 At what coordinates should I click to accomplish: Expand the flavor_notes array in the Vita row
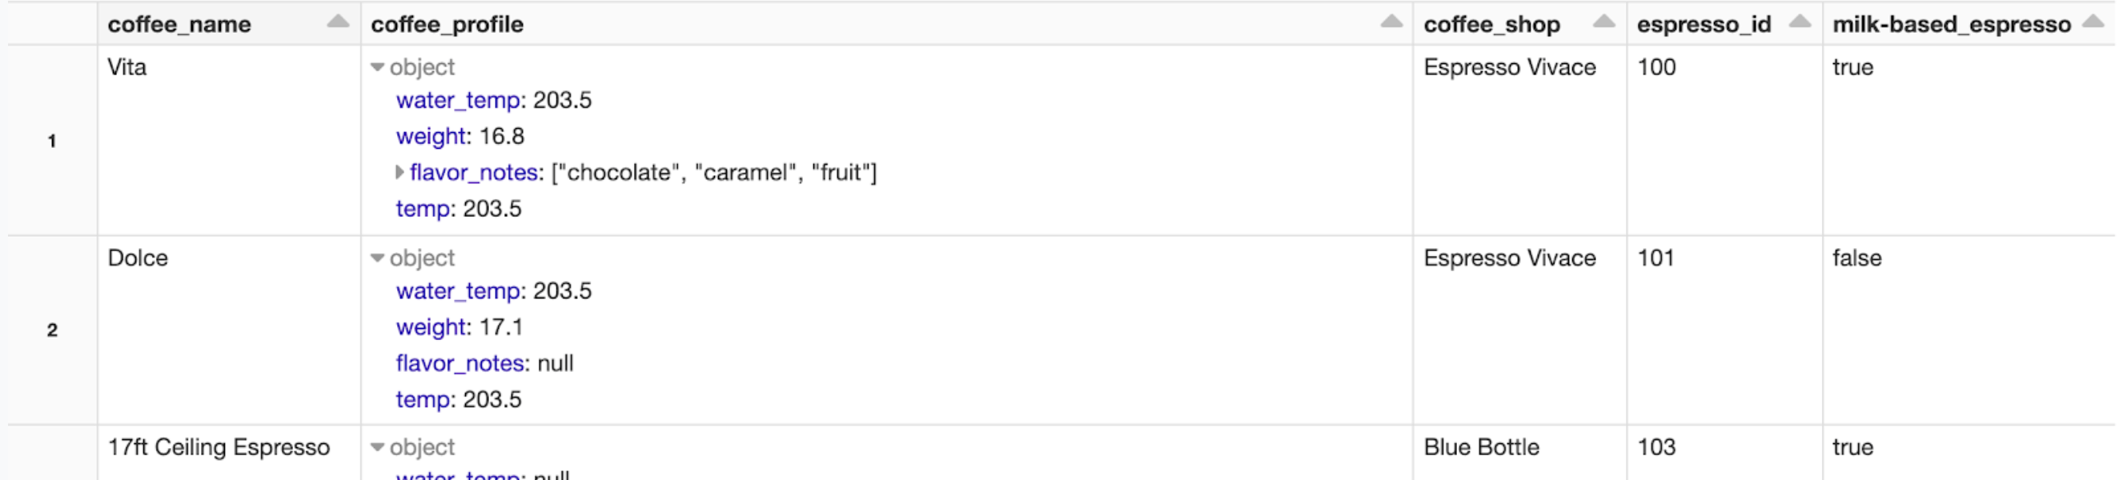coord(399,172)
